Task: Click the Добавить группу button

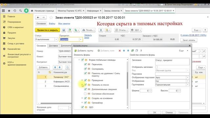Action: [x=84, y=50]
